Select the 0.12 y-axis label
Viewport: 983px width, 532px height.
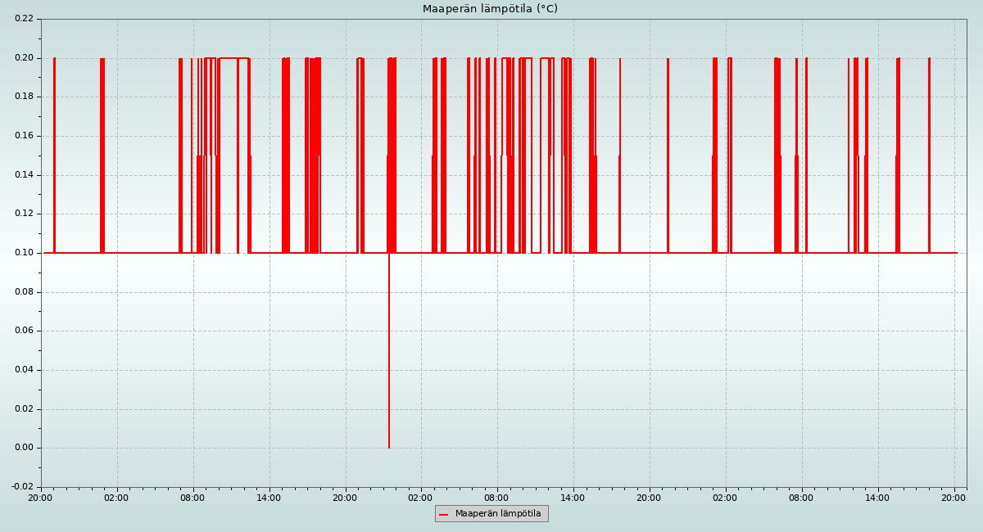25,214
